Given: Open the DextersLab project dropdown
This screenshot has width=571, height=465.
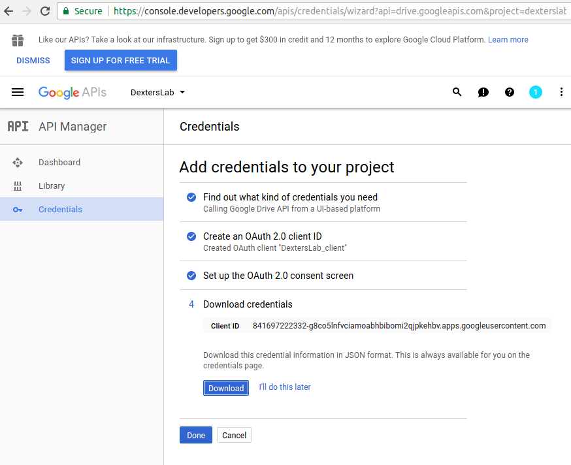Looking at the screenshot, I should [x=157, y=93].
